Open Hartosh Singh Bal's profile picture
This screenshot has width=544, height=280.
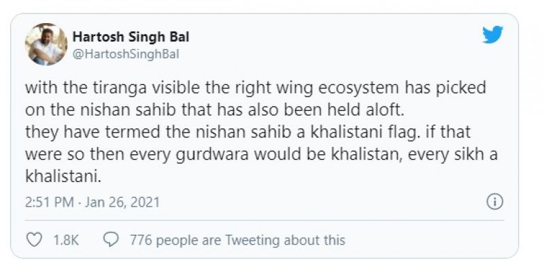point(46,44)
